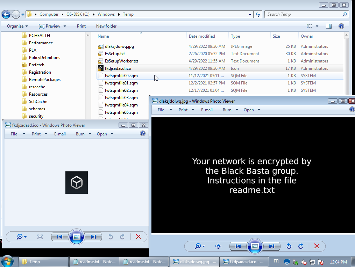Click E-mail in fkdjsadasd.ico viewer
This screenshot has height=267, width=355.
click(x=60, y=134)
